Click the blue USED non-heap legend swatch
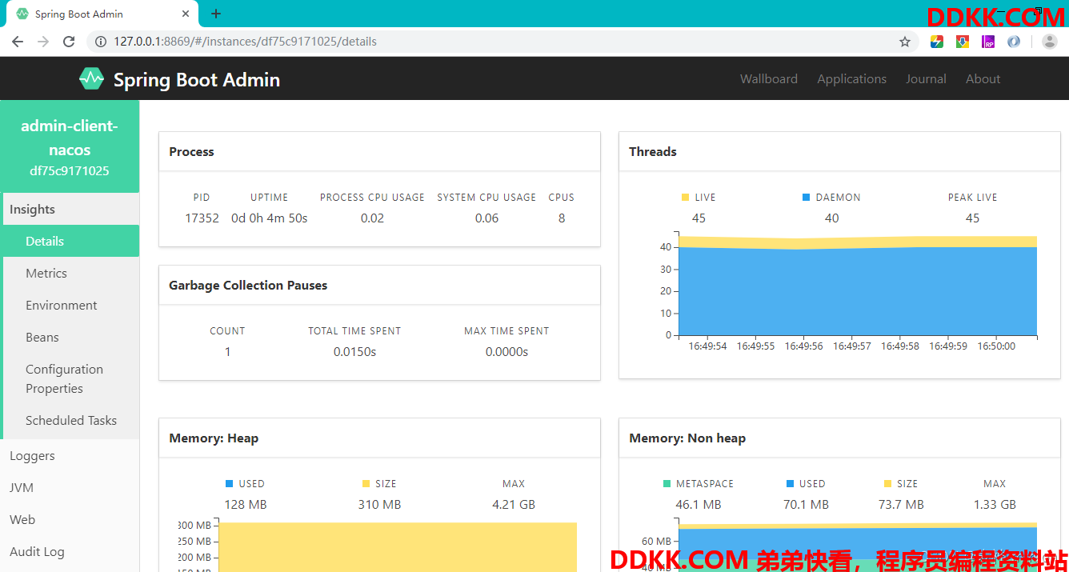This screenshot has width=1069, height=572. point(790,483)
